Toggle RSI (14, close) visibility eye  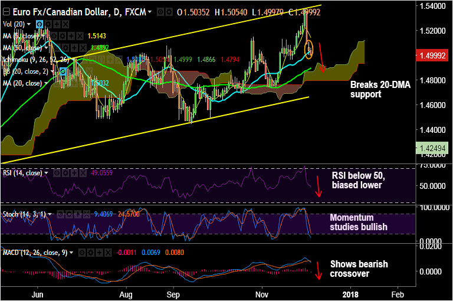point(57,173)
